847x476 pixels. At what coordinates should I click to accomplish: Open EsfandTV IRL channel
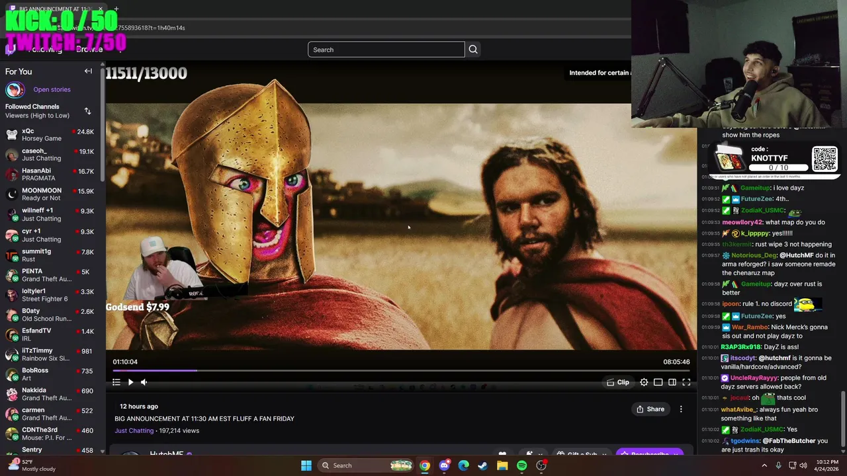tap(50, 335)
